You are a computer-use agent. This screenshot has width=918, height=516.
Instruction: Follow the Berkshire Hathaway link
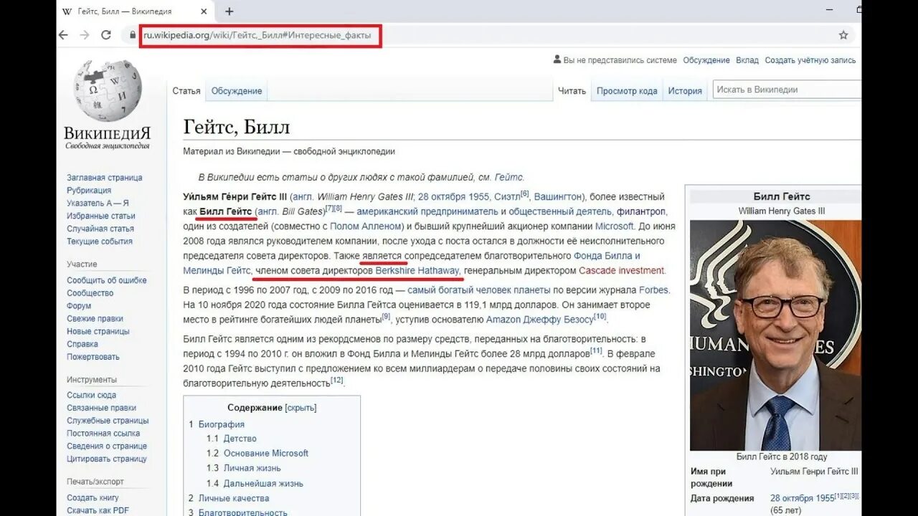(419, 270)
